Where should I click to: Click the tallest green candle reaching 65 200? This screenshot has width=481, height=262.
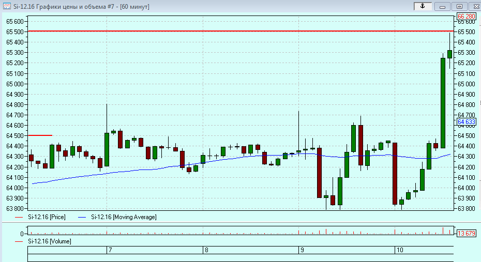click(x=443, y=103)
